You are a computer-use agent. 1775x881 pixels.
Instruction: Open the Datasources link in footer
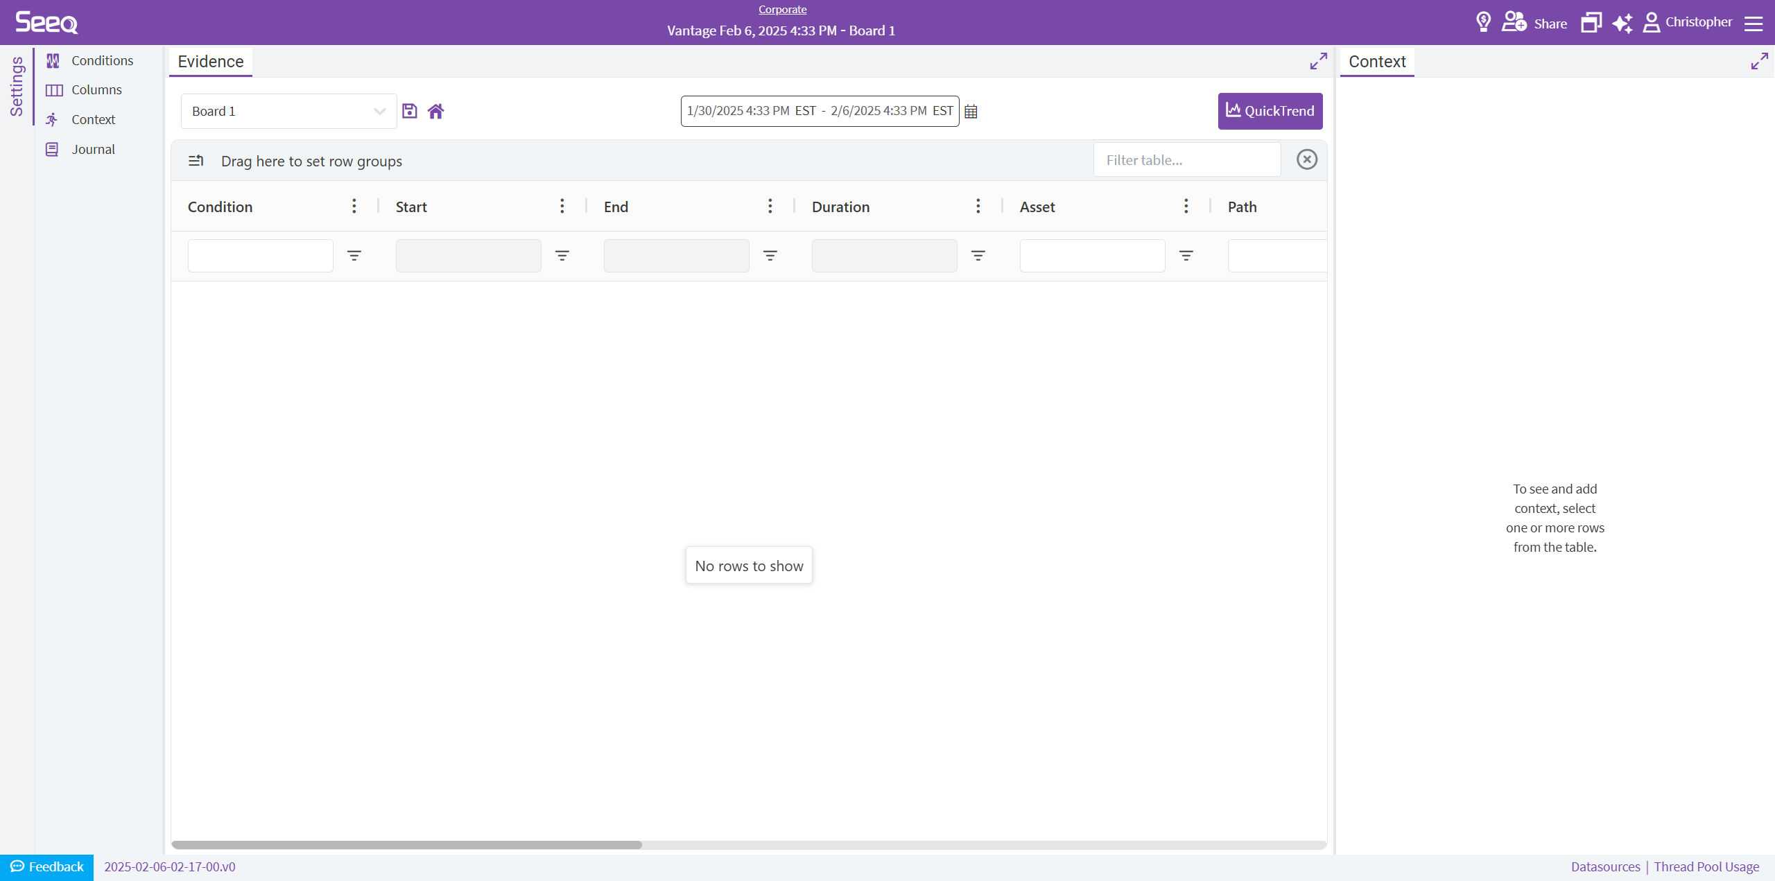pos(1605,866)
